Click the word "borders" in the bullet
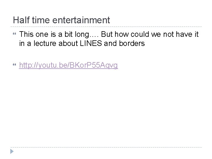This screenshot has width=212, height=159. [x=132, y=43]
